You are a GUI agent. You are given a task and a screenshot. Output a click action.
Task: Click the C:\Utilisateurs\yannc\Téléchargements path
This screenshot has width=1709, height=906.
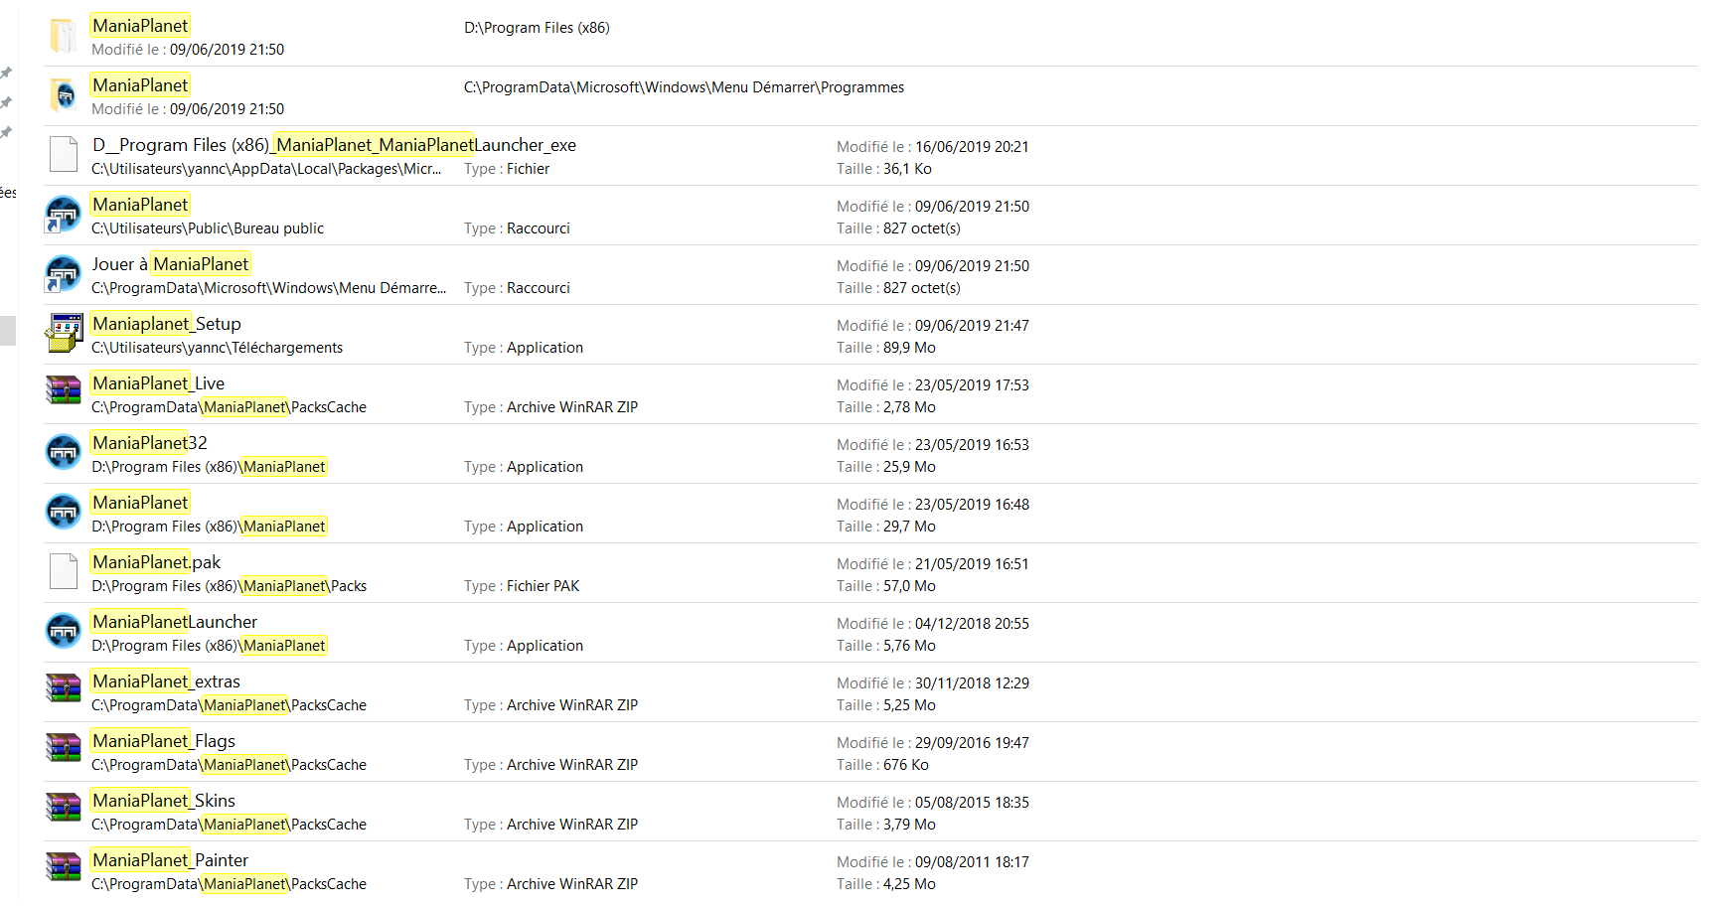pyautogui.click(x=218, y=348)
